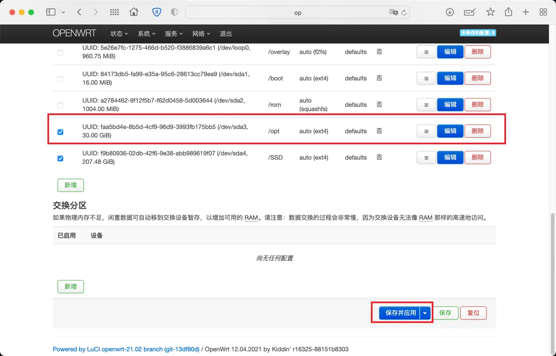Select the /opt mount point text
556x356 pixels.
274,131
